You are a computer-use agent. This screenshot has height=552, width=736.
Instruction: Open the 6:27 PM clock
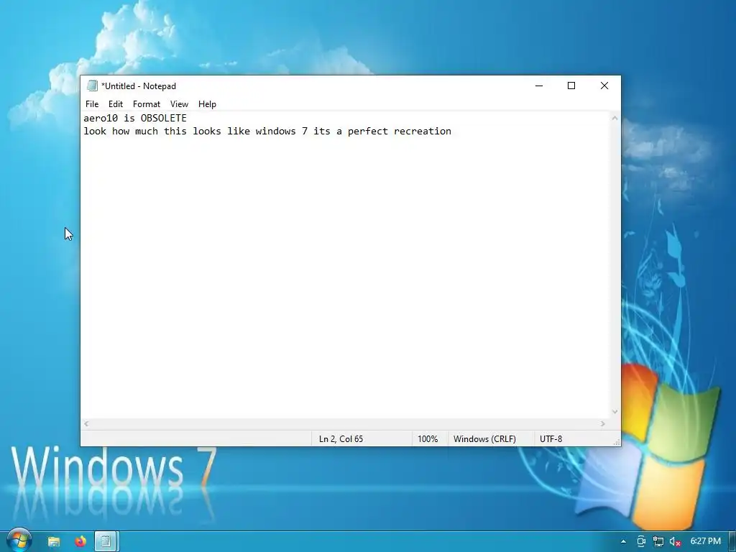tap(706, 541)
